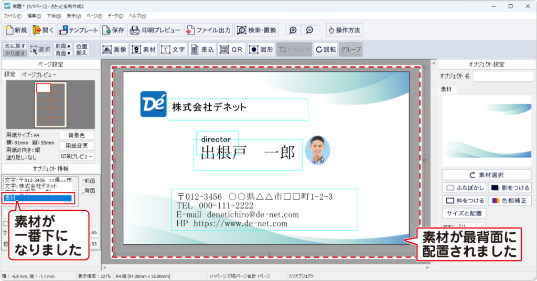The height and width of the screenshot is (281, 537).
Task: Apply 影をつける shadow effect
Action: coord(510,188)
